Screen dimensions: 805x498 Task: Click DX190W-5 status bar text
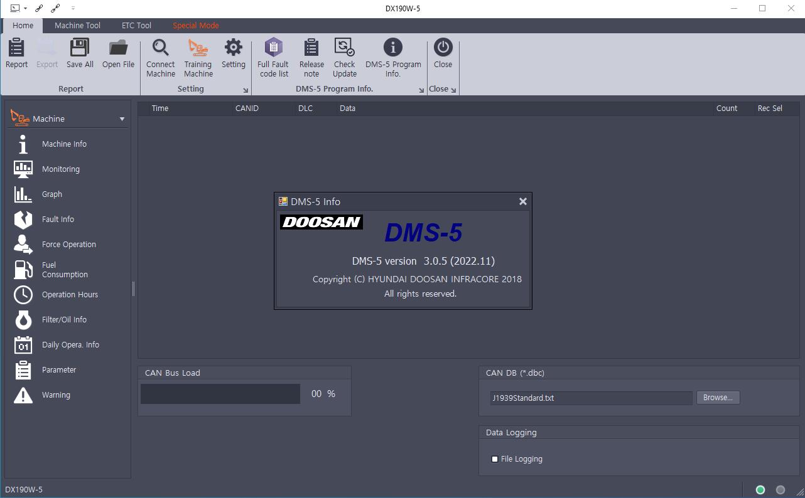tap(24, 490)
